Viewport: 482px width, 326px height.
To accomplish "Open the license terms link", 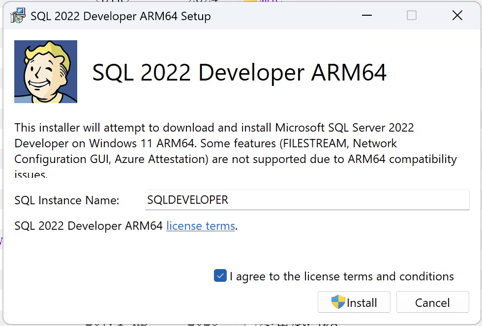I will pyautogui.click(x=200, y=226).
